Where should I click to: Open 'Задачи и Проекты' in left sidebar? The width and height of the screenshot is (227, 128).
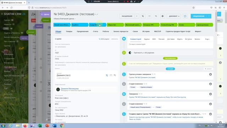click(x=12, y=33)
